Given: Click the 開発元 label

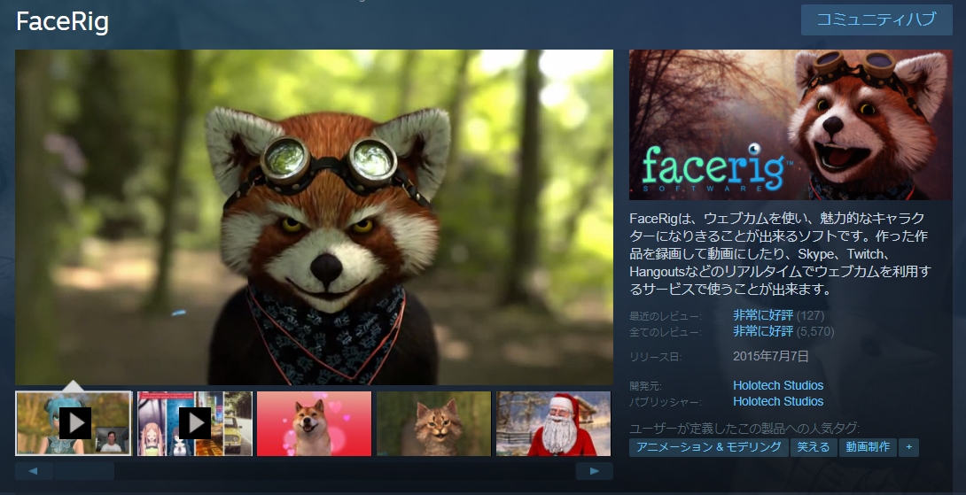Looking at the screenshot, I should (646, 386).
